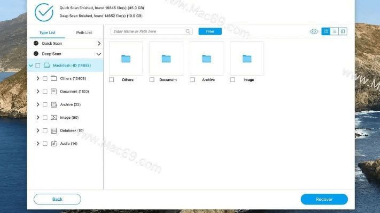The image size is (380, 213).
Task: Switch to list view layout
Action: [x=334, y=31]
